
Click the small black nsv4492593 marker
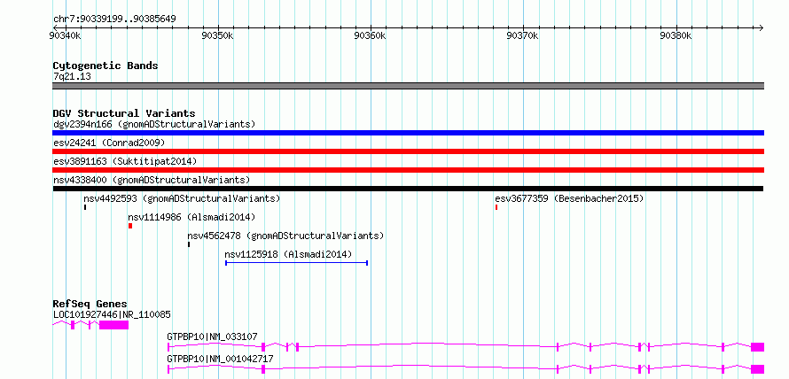[x=85, y=207]
